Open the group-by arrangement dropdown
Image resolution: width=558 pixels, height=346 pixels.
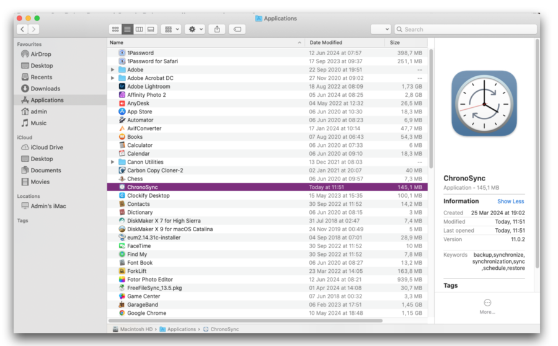pos(172,29)
